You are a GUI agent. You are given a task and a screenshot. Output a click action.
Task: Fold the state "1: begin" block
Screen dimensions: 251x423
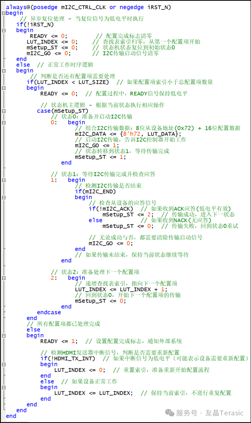4,180
